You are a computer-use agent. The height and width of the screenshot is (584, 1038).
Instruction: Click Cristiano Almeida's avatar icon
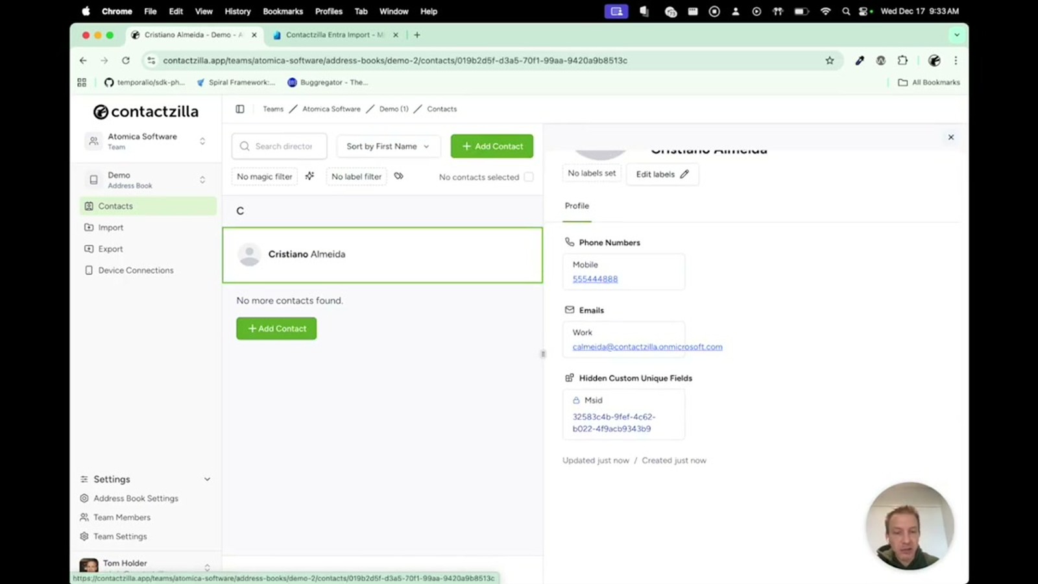[249, 254]
